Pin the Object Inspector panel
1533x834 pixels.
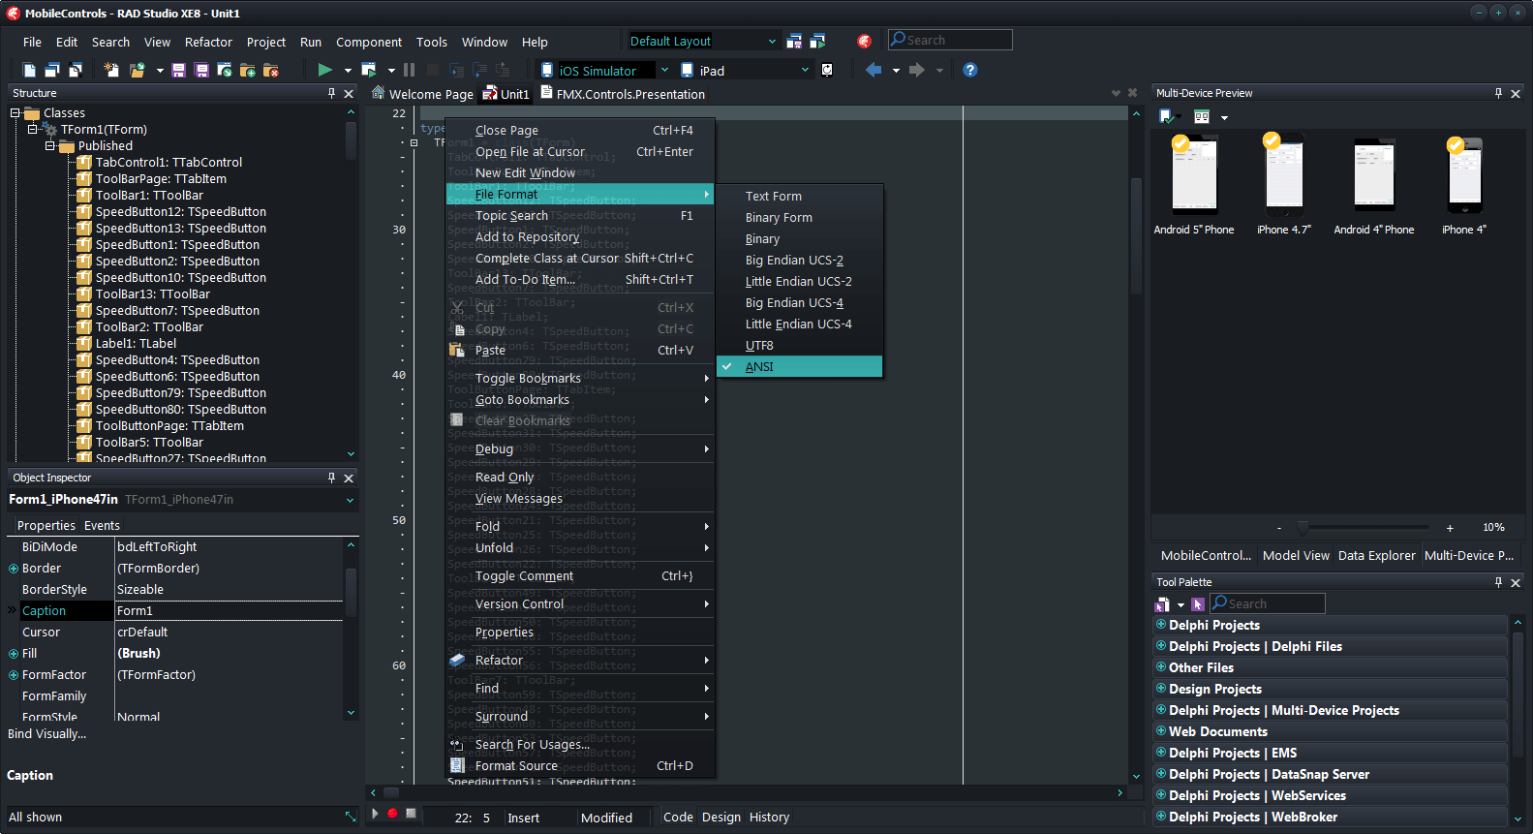coord(331,478)
